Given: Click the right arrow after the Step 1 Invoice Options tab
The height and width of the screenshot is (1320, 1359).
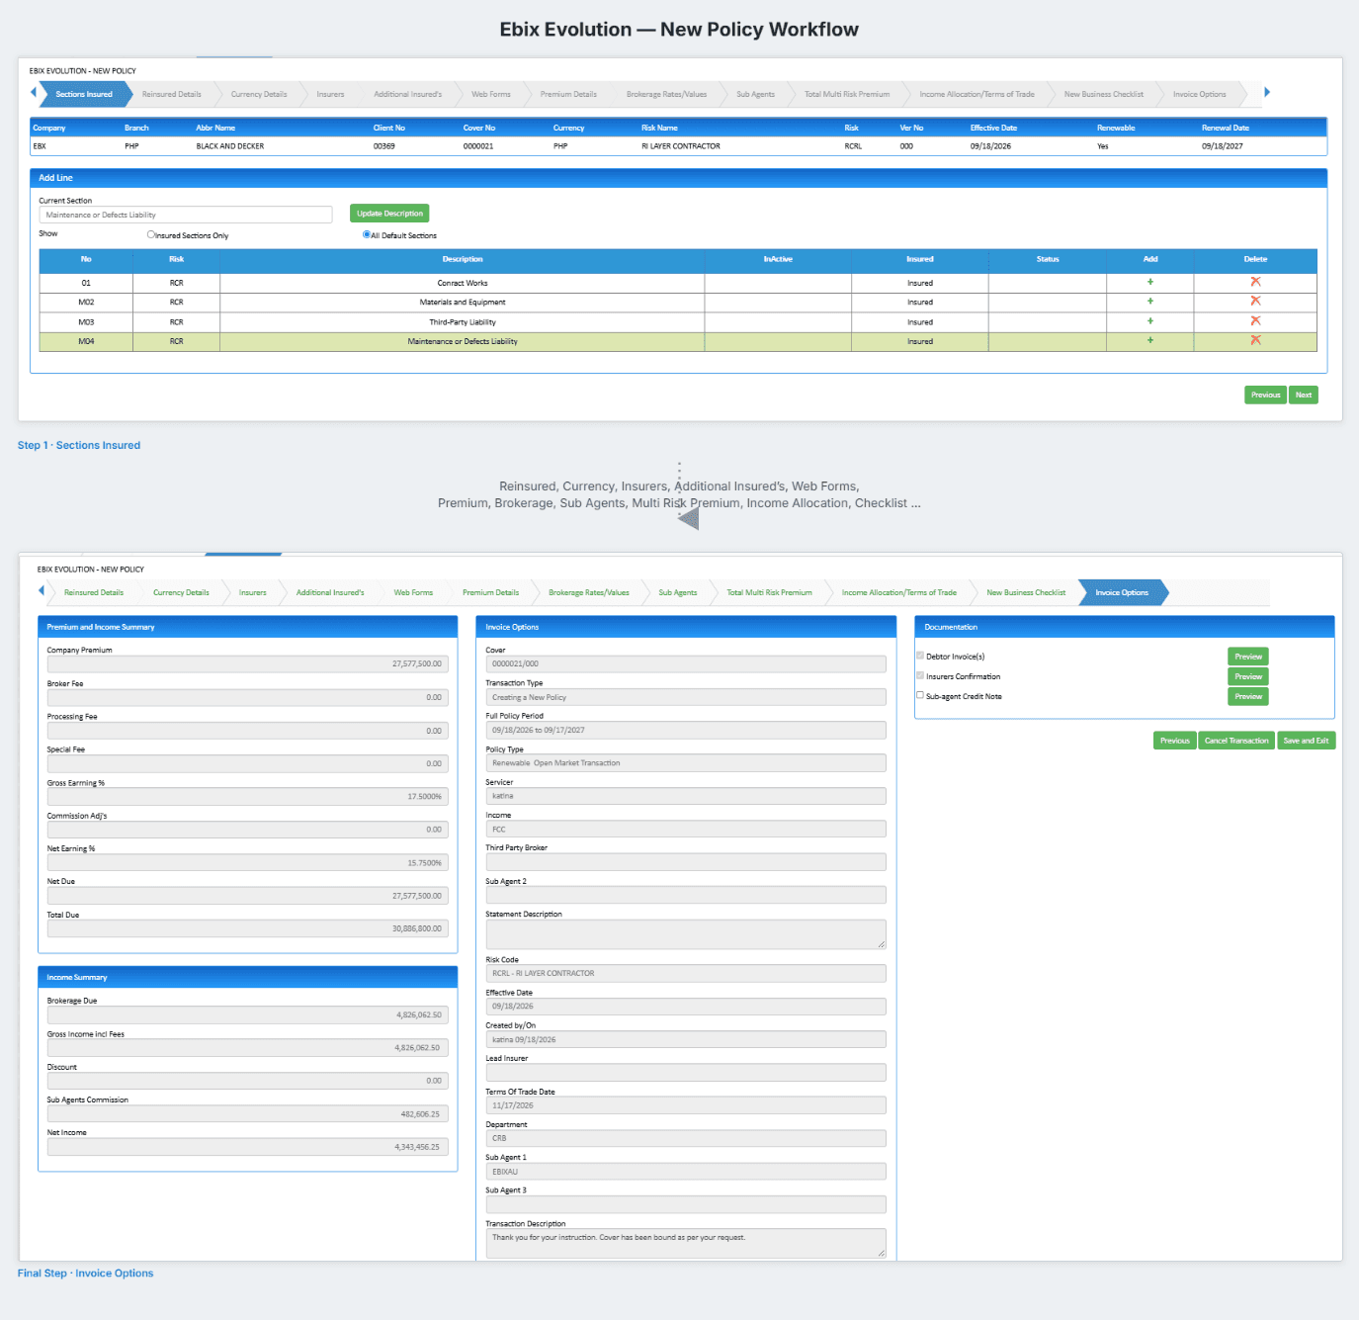Looking at the screenshot, I should pos(1267,92).
